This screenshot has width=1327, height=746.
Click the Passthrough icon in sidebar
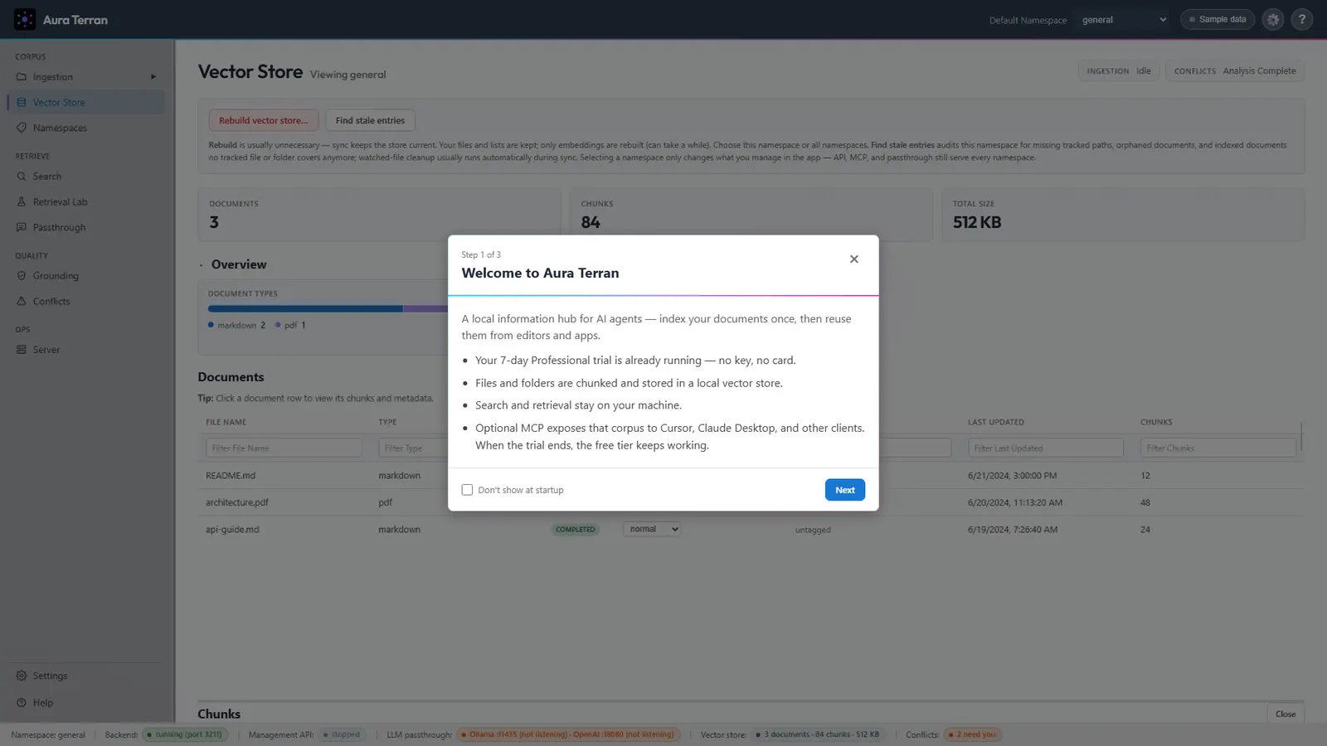click(22, 227)
